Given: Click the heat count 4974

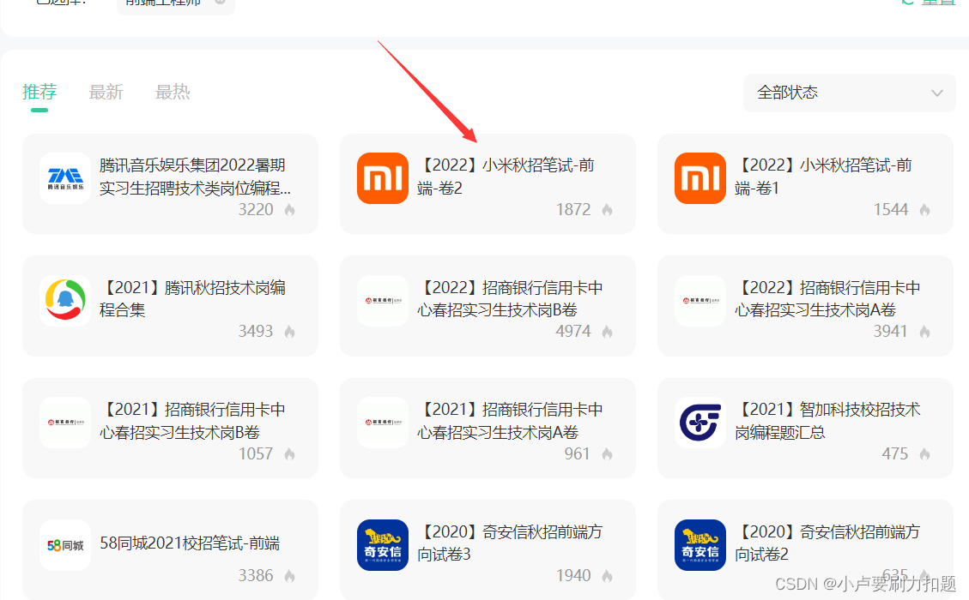Looking at the screenshot, I should coord(573,332).
